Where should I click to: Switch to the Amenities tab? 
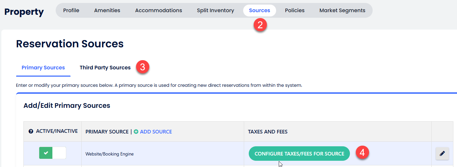point(107,11)
